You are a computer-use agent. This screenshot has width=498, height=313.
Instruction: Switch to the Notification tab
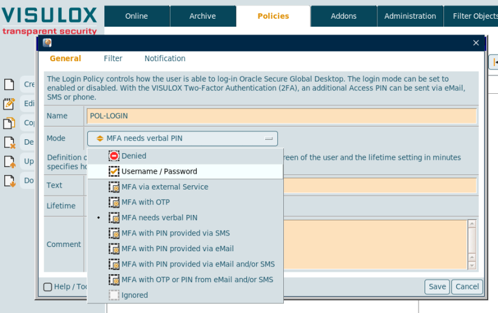tap(165, 59)
